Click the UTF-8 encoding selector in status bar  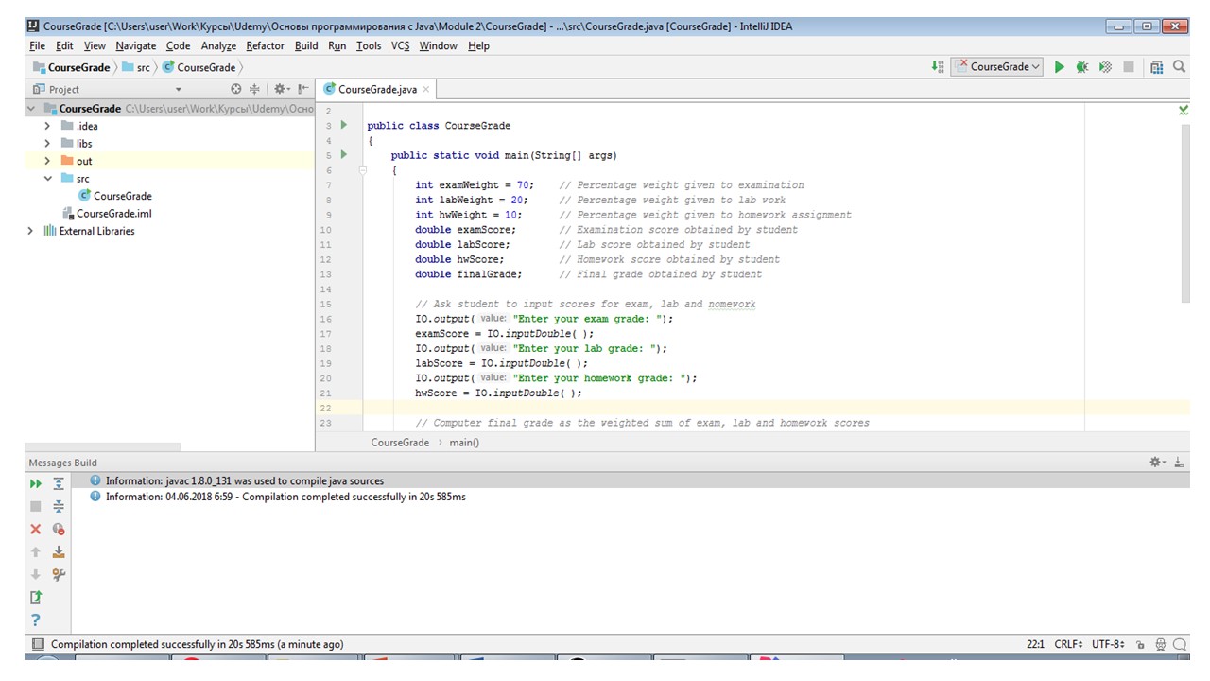click(x=1107, y=645)
